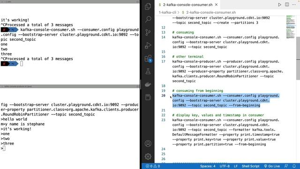Show errors and warnings in status bar

[x=153, y=166]
